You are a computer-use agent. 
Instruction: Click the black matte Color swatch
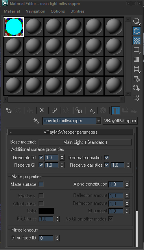coord(46,211)
